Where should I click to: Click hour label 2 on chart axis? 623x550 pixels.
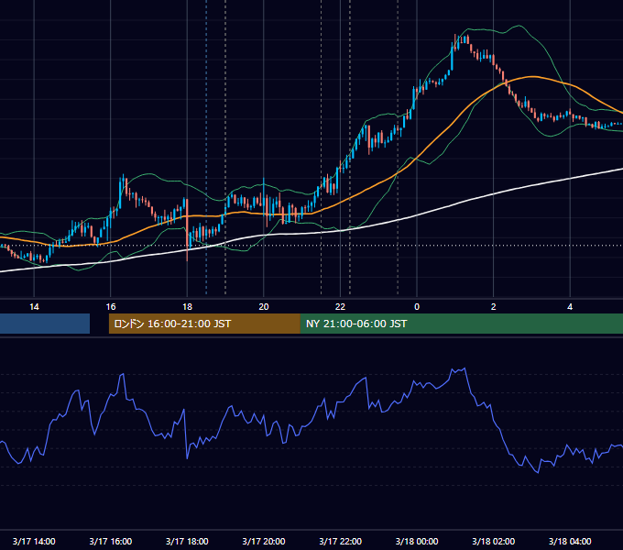click(494, 307)
